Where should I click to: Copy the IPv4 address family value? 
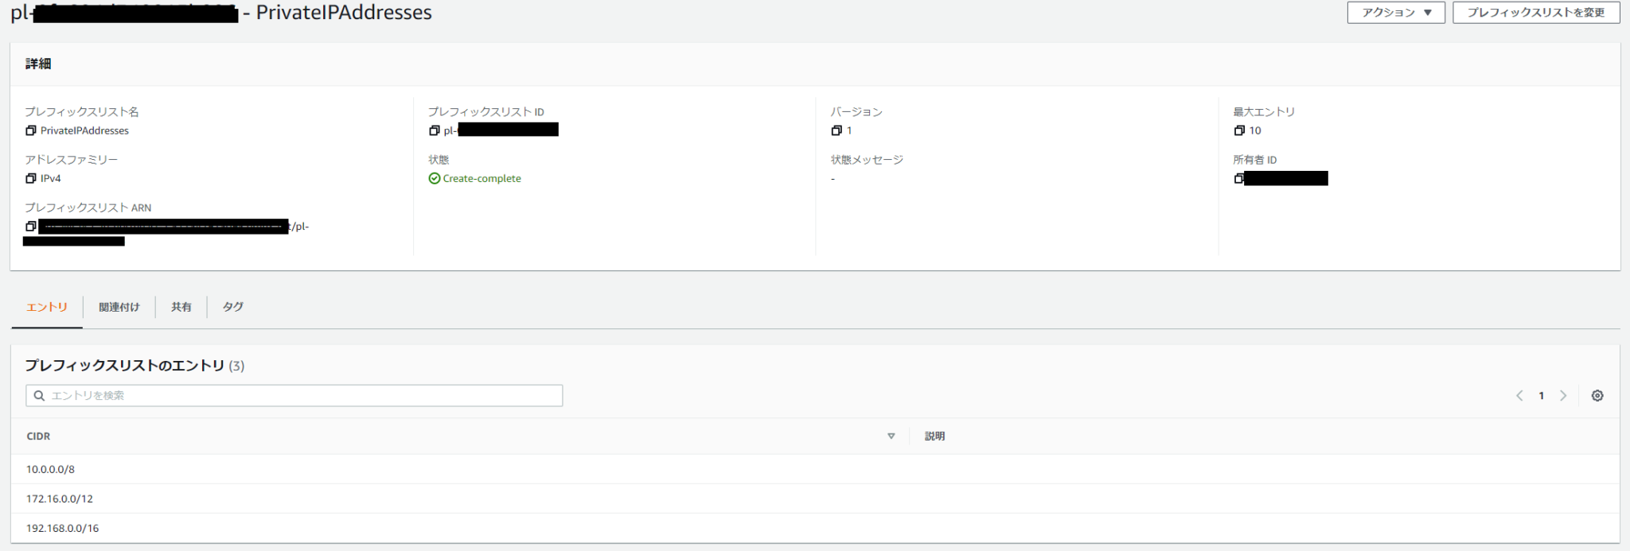31,178
